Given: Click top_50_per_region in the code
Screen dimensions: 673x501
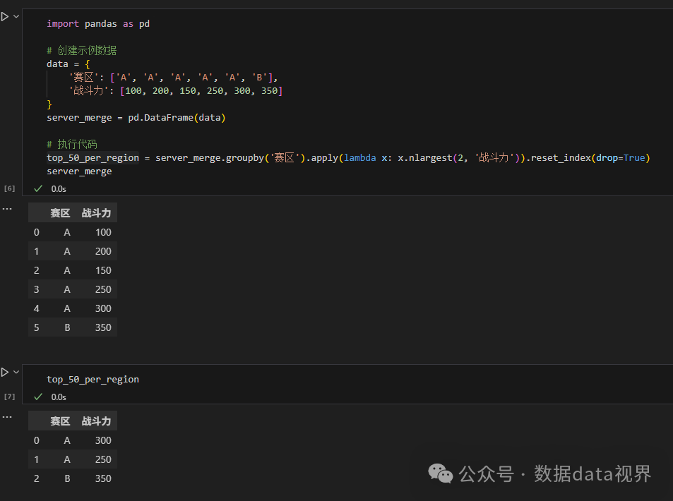Looking at the screenshot, I should coord(92,157).
